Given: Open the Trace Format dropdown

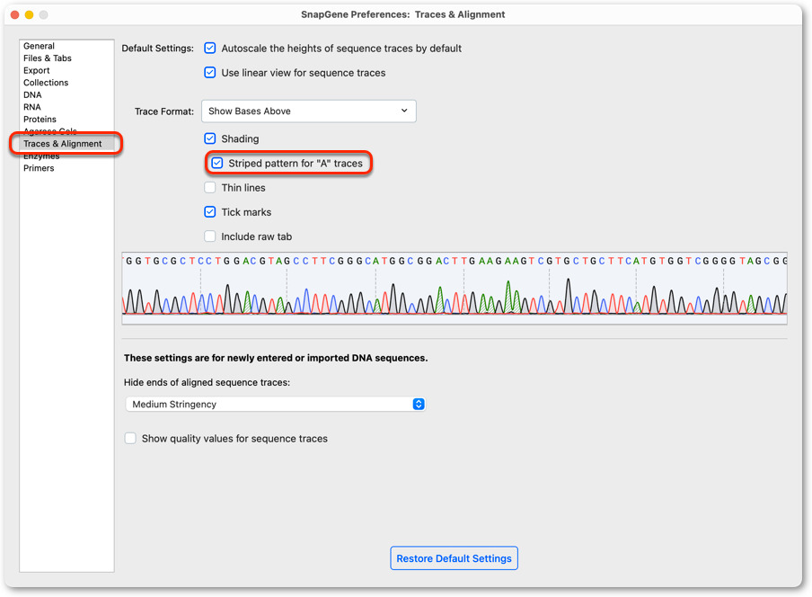Looking at the screenshot, I should point(309,111).
